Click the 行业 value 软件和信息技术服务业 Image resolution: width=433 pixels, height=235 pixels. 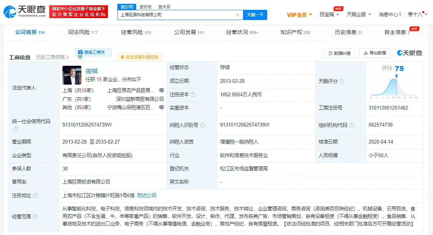click(x=244, y=155)
